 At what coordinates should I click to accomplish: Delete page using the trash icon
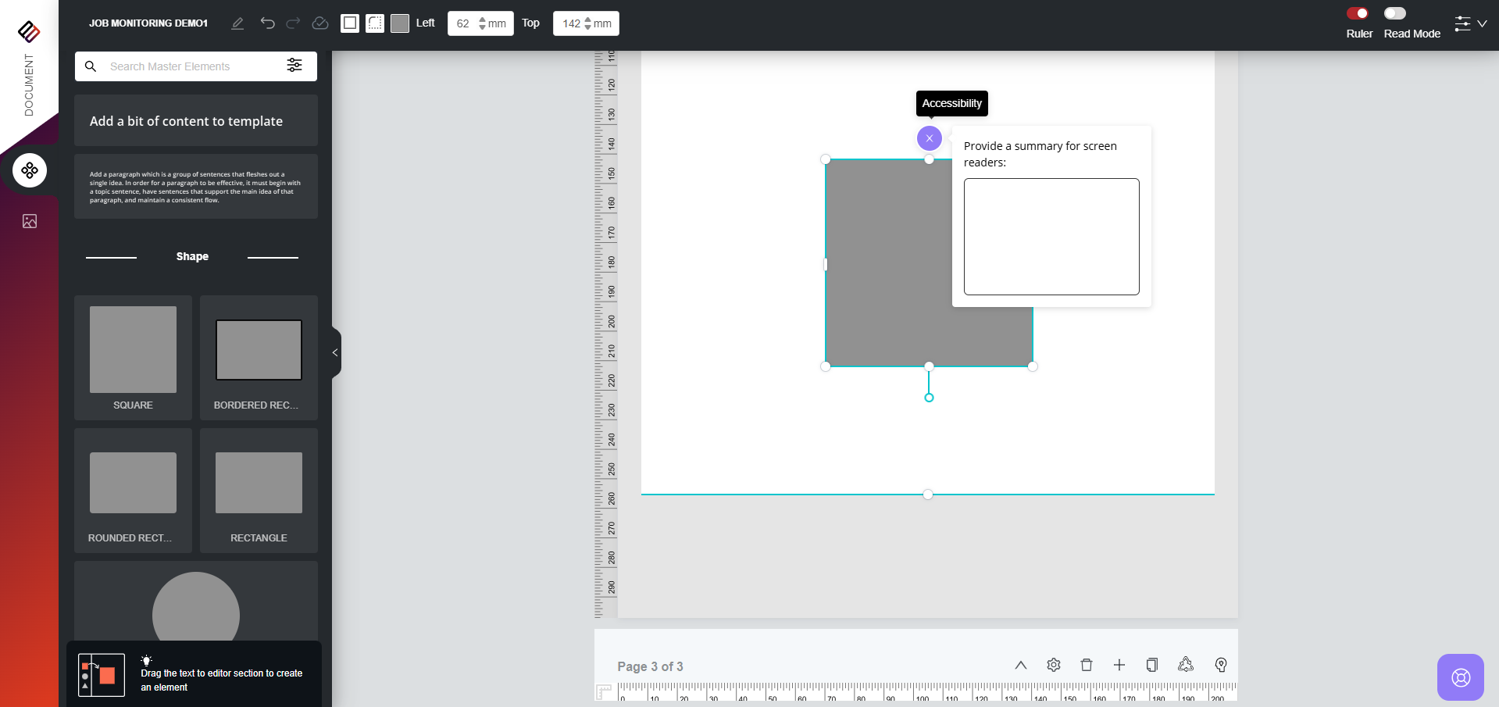click(1086, 665)
